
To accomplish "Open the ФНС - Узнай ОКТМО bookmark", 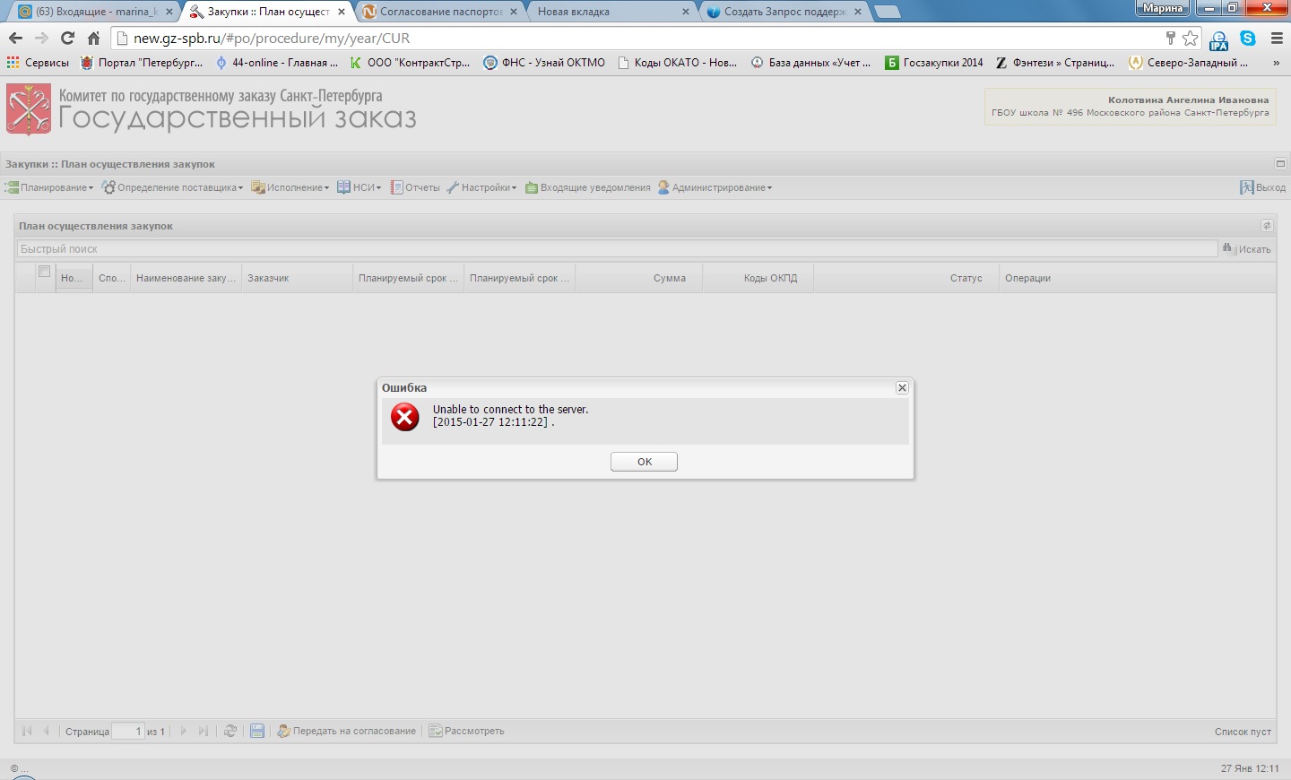I will [544, 63].
